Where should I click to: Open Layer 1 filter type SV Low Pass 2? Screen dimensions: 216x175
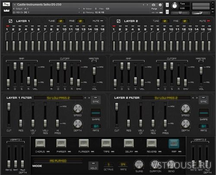(58, 98)
